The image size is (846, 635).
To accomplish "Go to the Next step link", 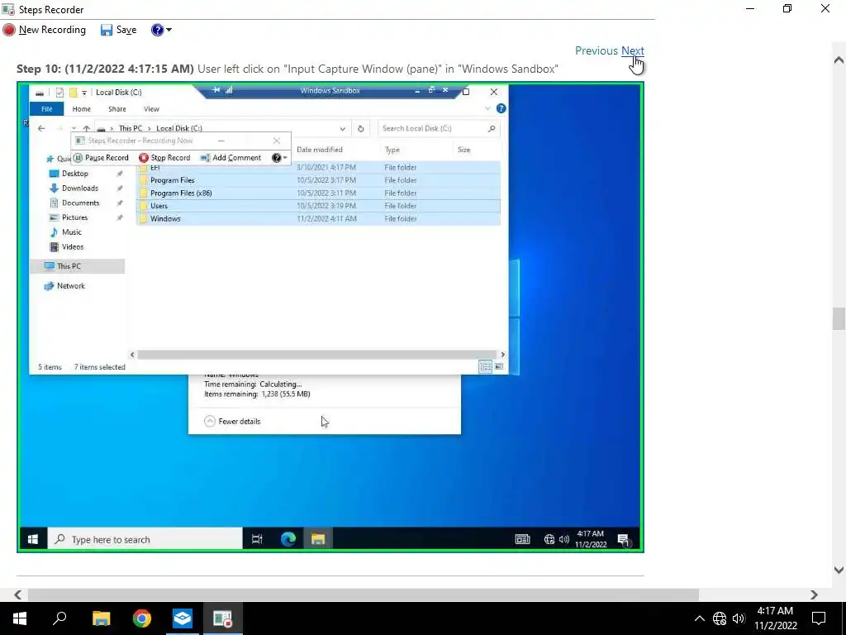I will [x=632, y=50].
